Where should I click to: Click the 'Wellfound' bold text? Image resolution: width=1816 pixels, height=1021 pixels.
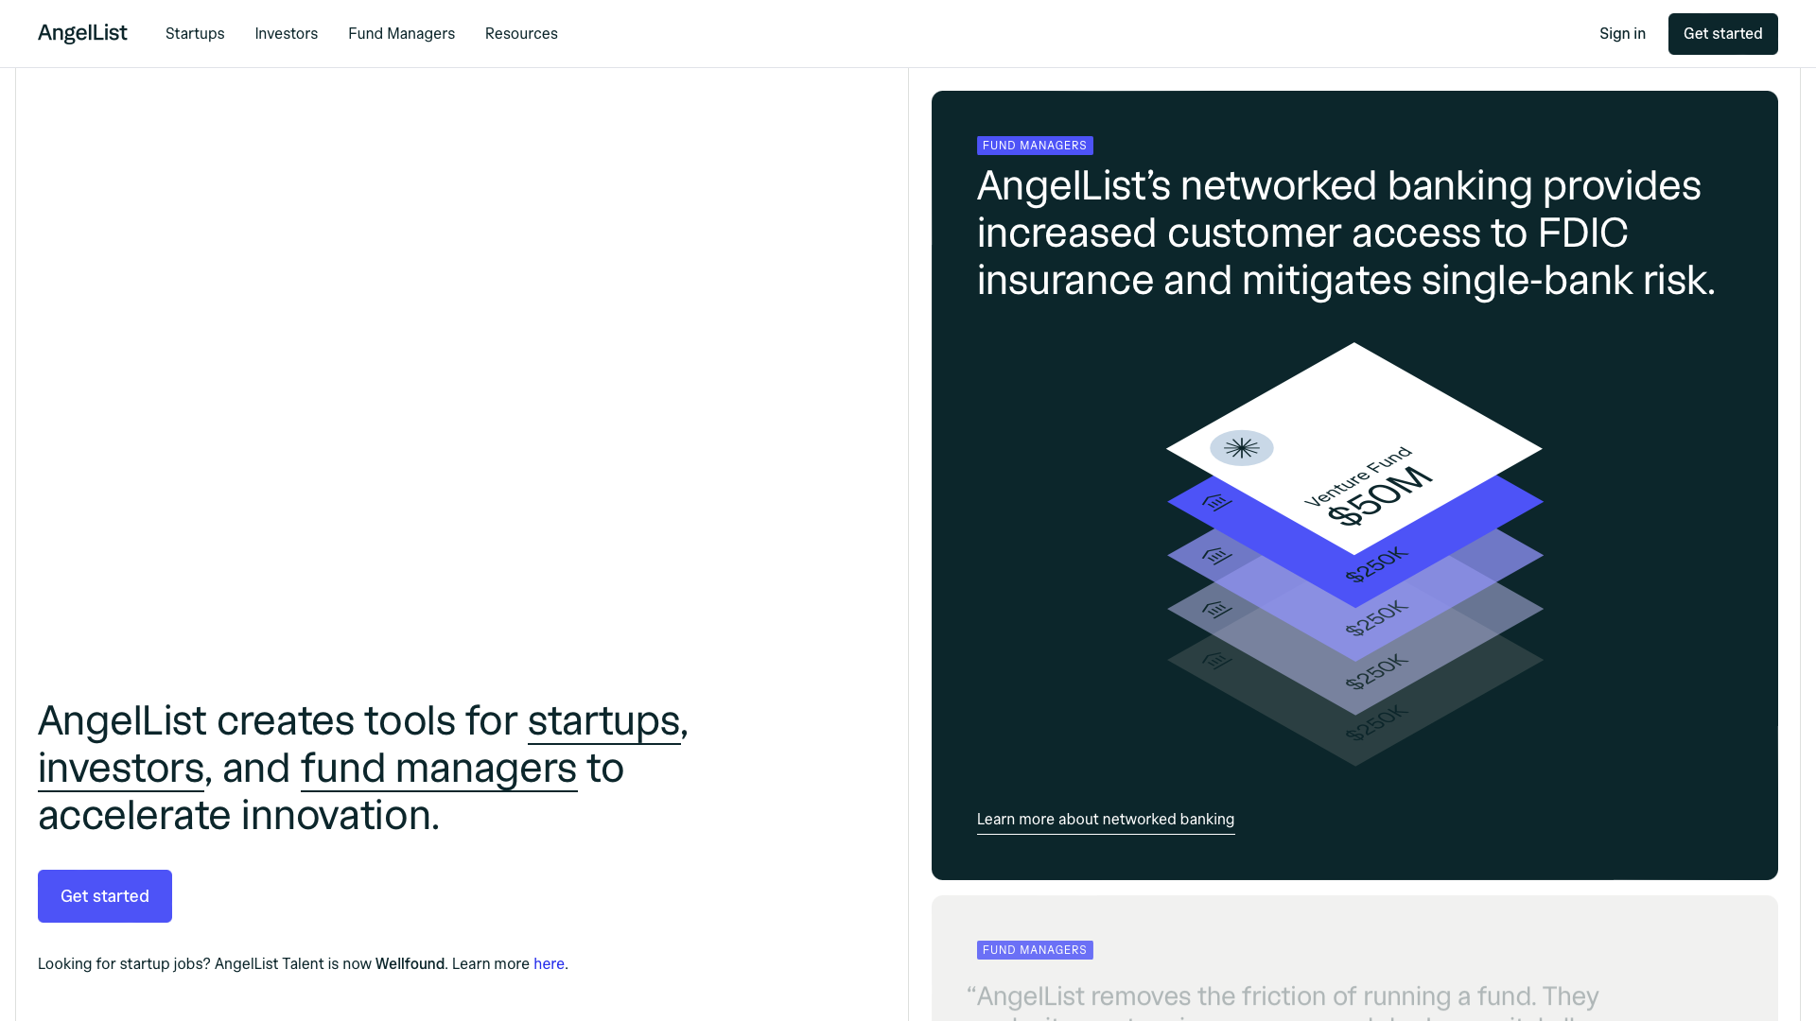410,963
